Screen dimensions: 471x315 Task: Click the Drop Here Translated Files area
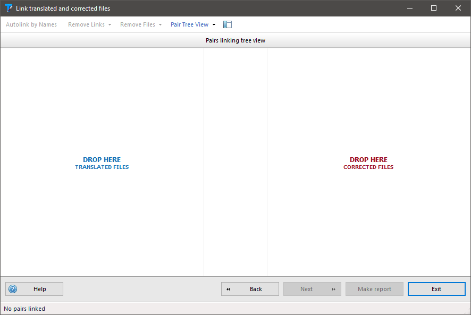(102, 163)
